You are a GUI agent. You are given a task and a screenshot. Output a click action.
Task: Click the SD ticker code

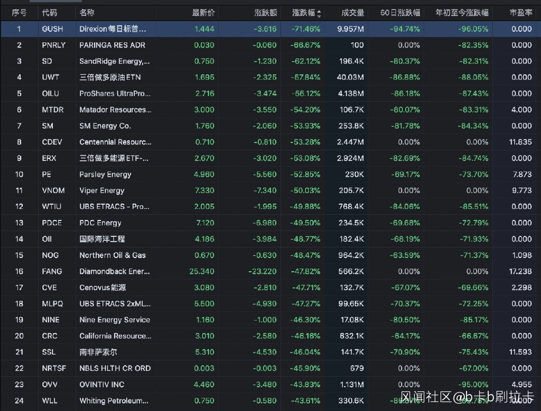coord(47,61)
